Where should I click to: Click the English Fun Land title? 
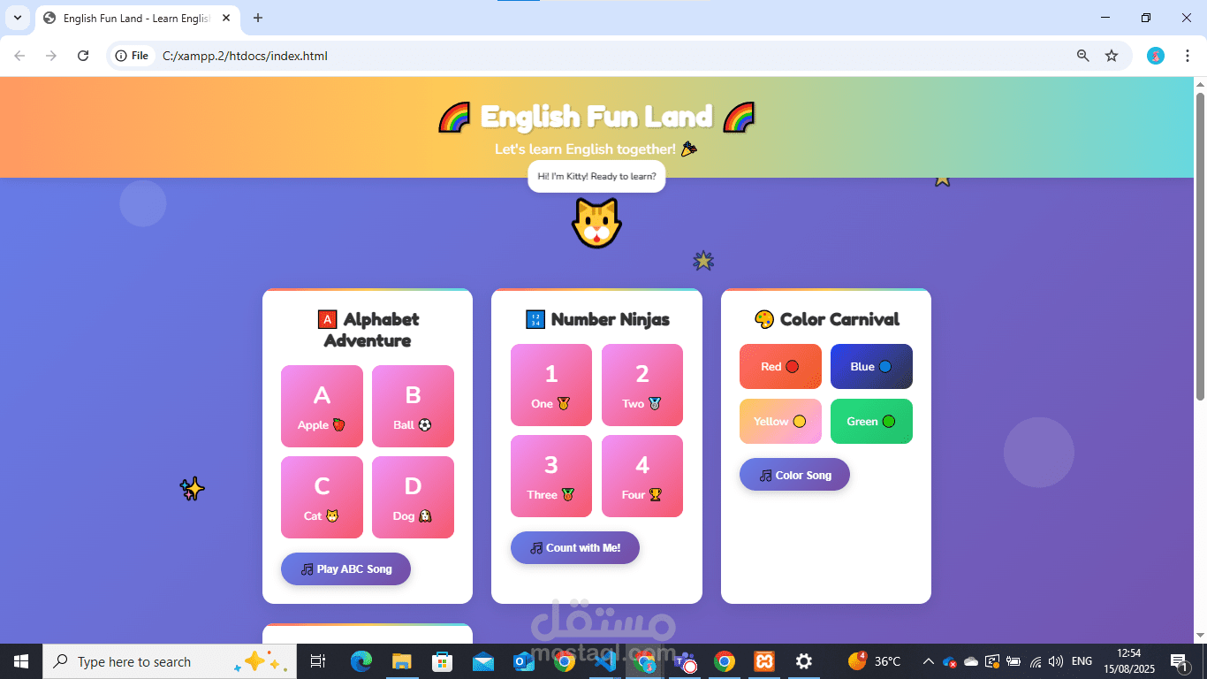click(x=596, y=117)
